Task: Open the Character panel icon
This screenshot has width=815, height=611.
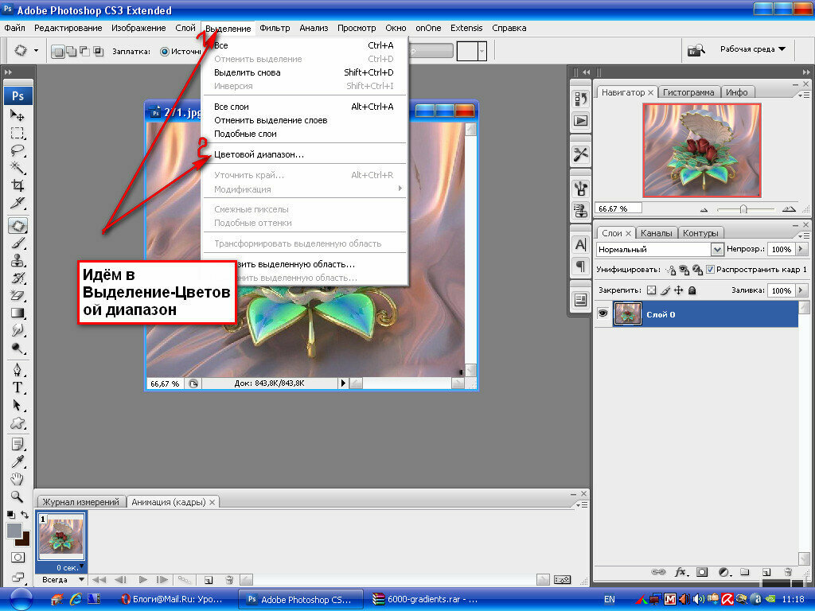Action: (x=580, y=244)
